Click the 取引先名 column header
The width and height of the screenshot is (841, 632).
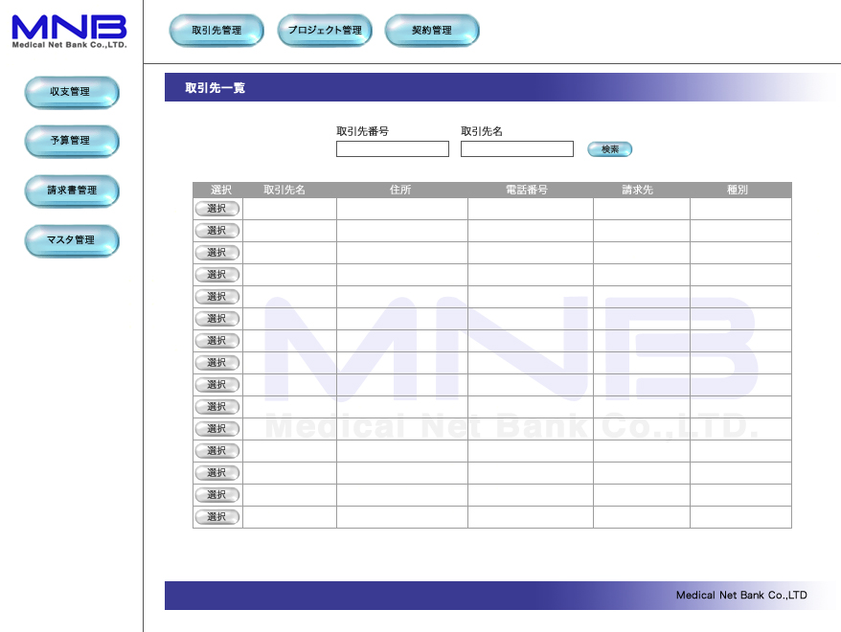tap(289, 190)
